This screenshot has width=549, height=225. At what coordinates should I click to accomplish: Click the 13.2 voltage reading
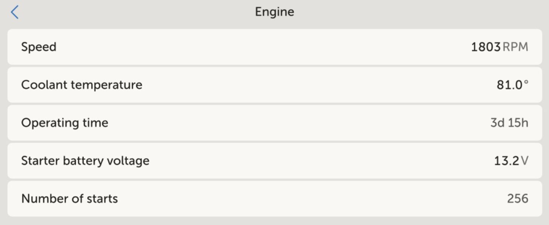click(x=507, y=161)
